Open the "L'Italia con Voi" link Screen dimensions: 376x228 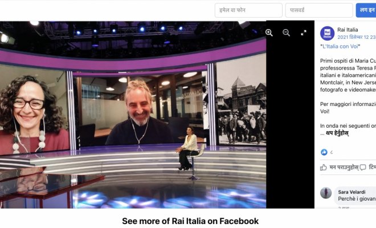coord(340,46)
